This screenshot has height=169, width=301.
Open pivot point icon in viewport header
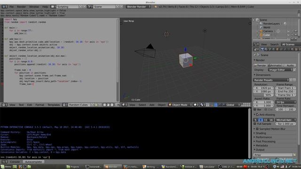pos(202,105)
